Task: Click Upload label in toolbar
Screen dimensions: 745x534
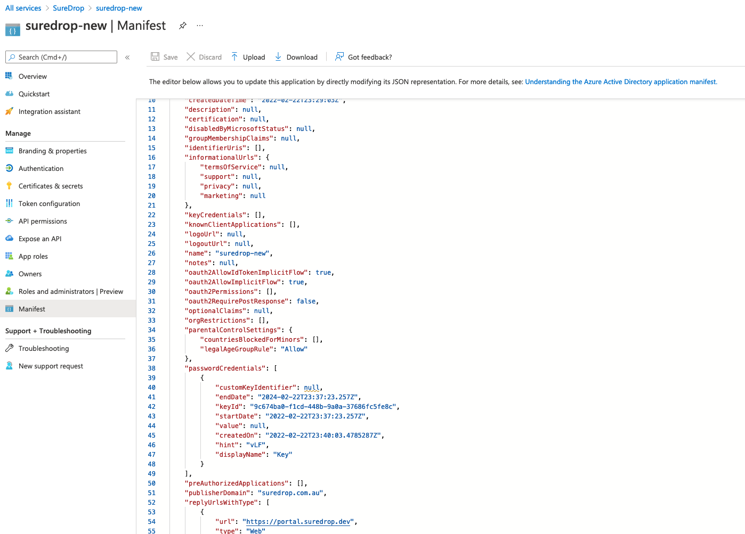Action: click(x=254, y=57)
